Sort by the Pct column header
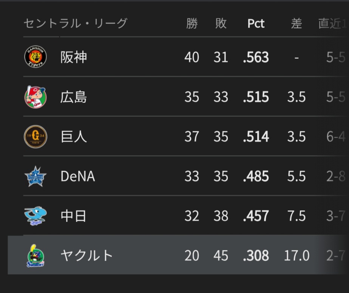Image resolution: width=349 pixels, height=293 pixels. (x=256, y=24)
